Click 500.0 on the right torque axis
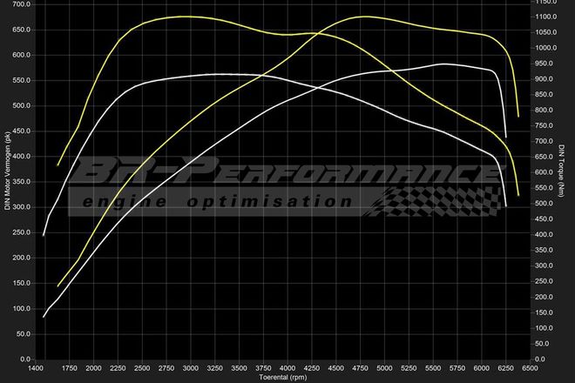Image resolution: width=575 pixels, height=383 pixels. 545,204
